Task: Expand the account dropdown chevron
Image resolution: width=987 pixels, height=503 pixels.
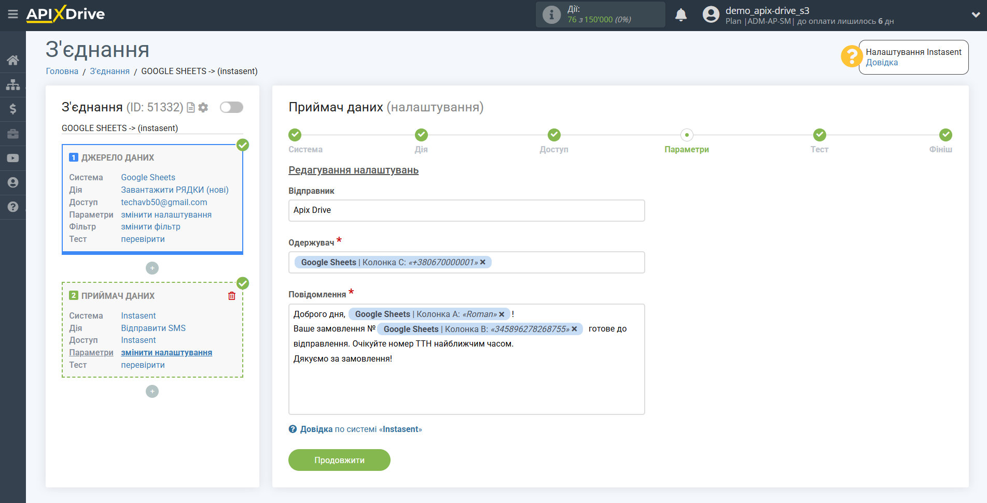Action: pyautogui.click(x=976, y=15)
